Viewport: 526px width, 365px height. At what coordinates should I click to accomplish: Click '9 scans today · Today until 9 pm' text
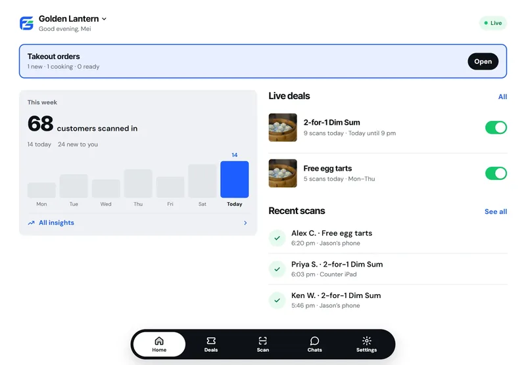click(x=350, y=133)
